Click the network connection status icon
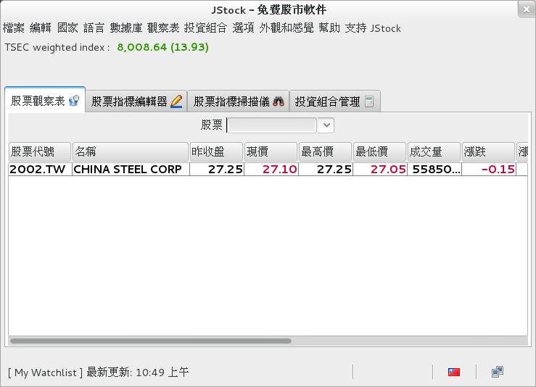 (x=498, y=372)
